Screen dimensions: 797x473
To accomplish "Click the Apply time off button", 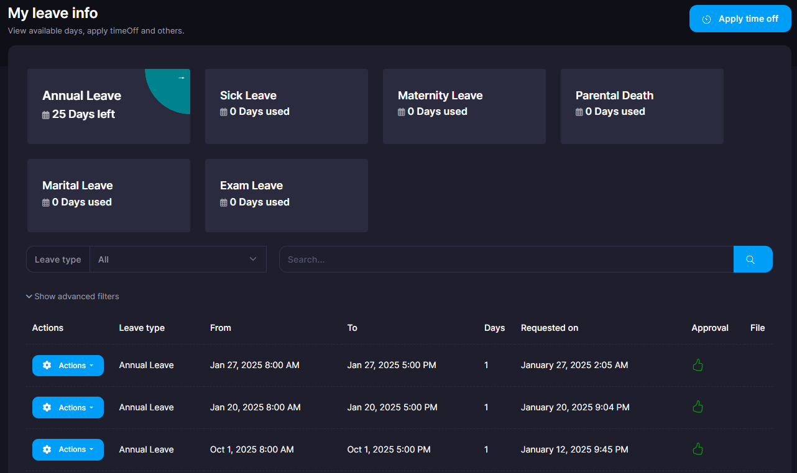I will pyautogui.click(x=740, y=19).
